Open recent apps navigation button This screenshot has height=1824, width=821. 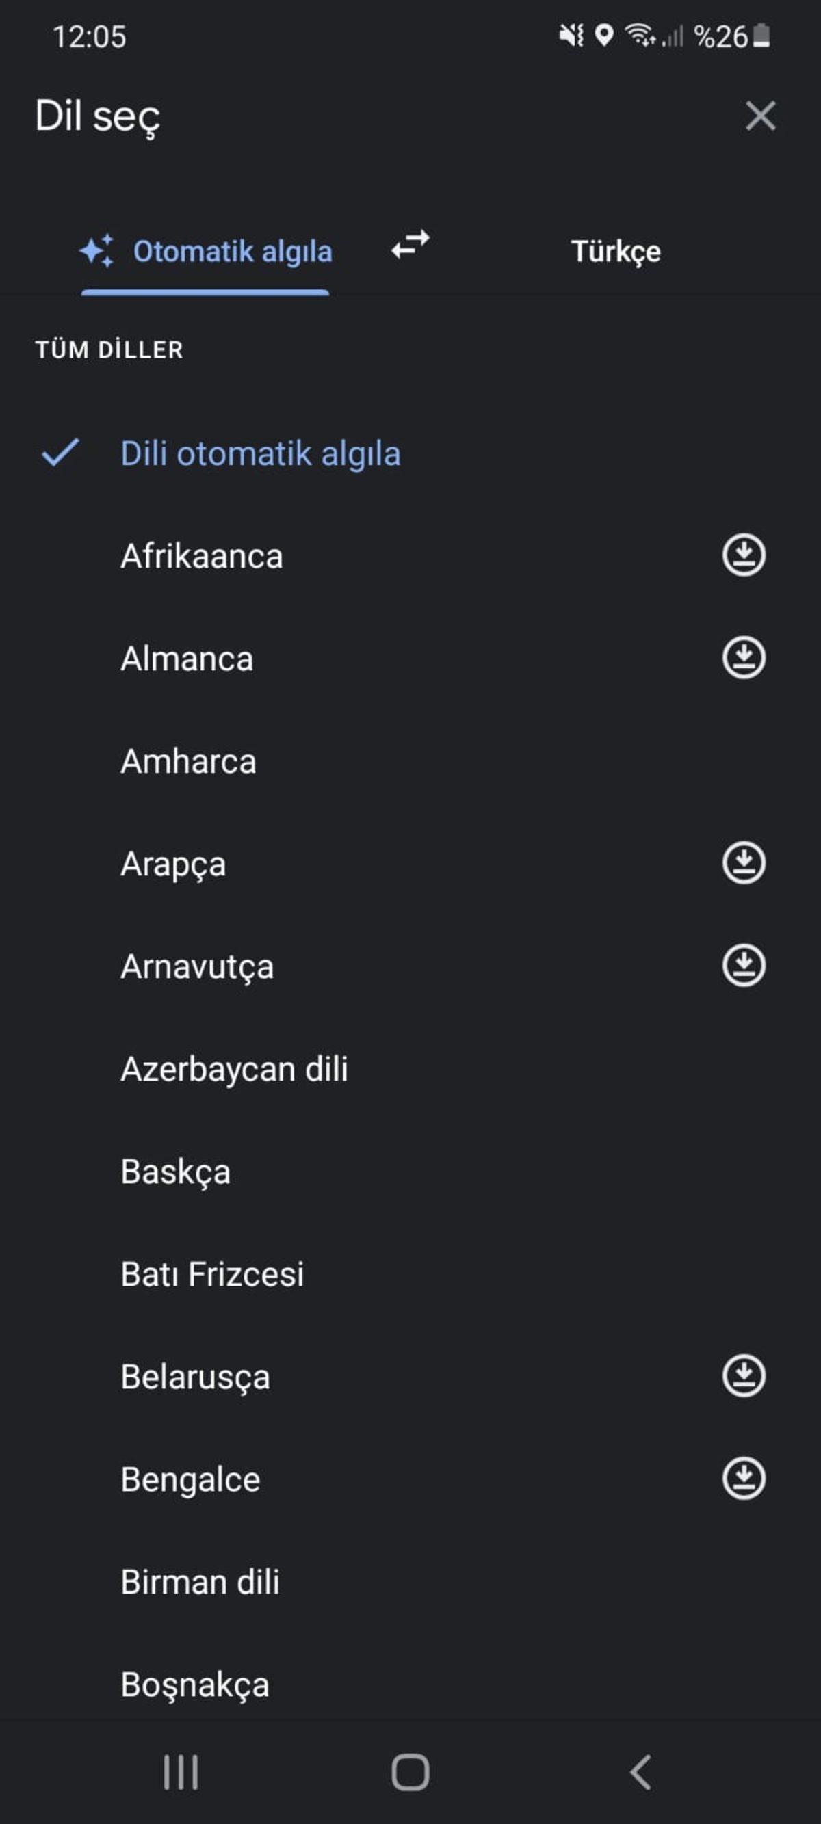(181, 1772)
